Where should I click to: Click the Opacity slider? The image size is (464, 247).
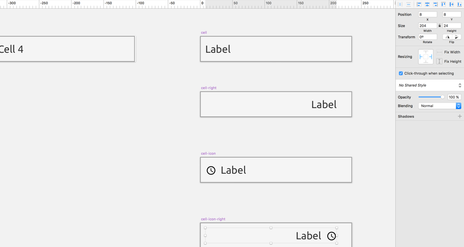[x=431, y=97]
